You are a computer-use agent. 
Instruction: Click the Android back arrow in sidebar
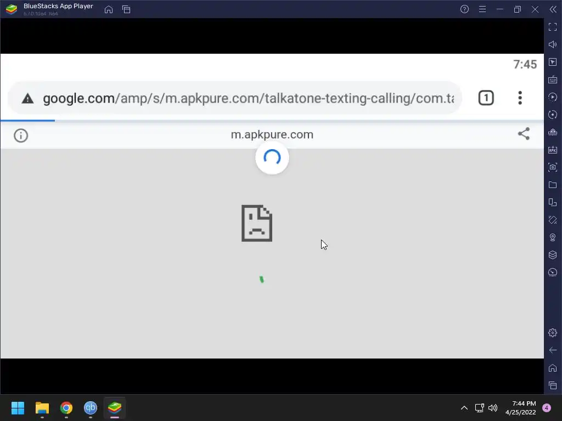(x=553, y=350)
